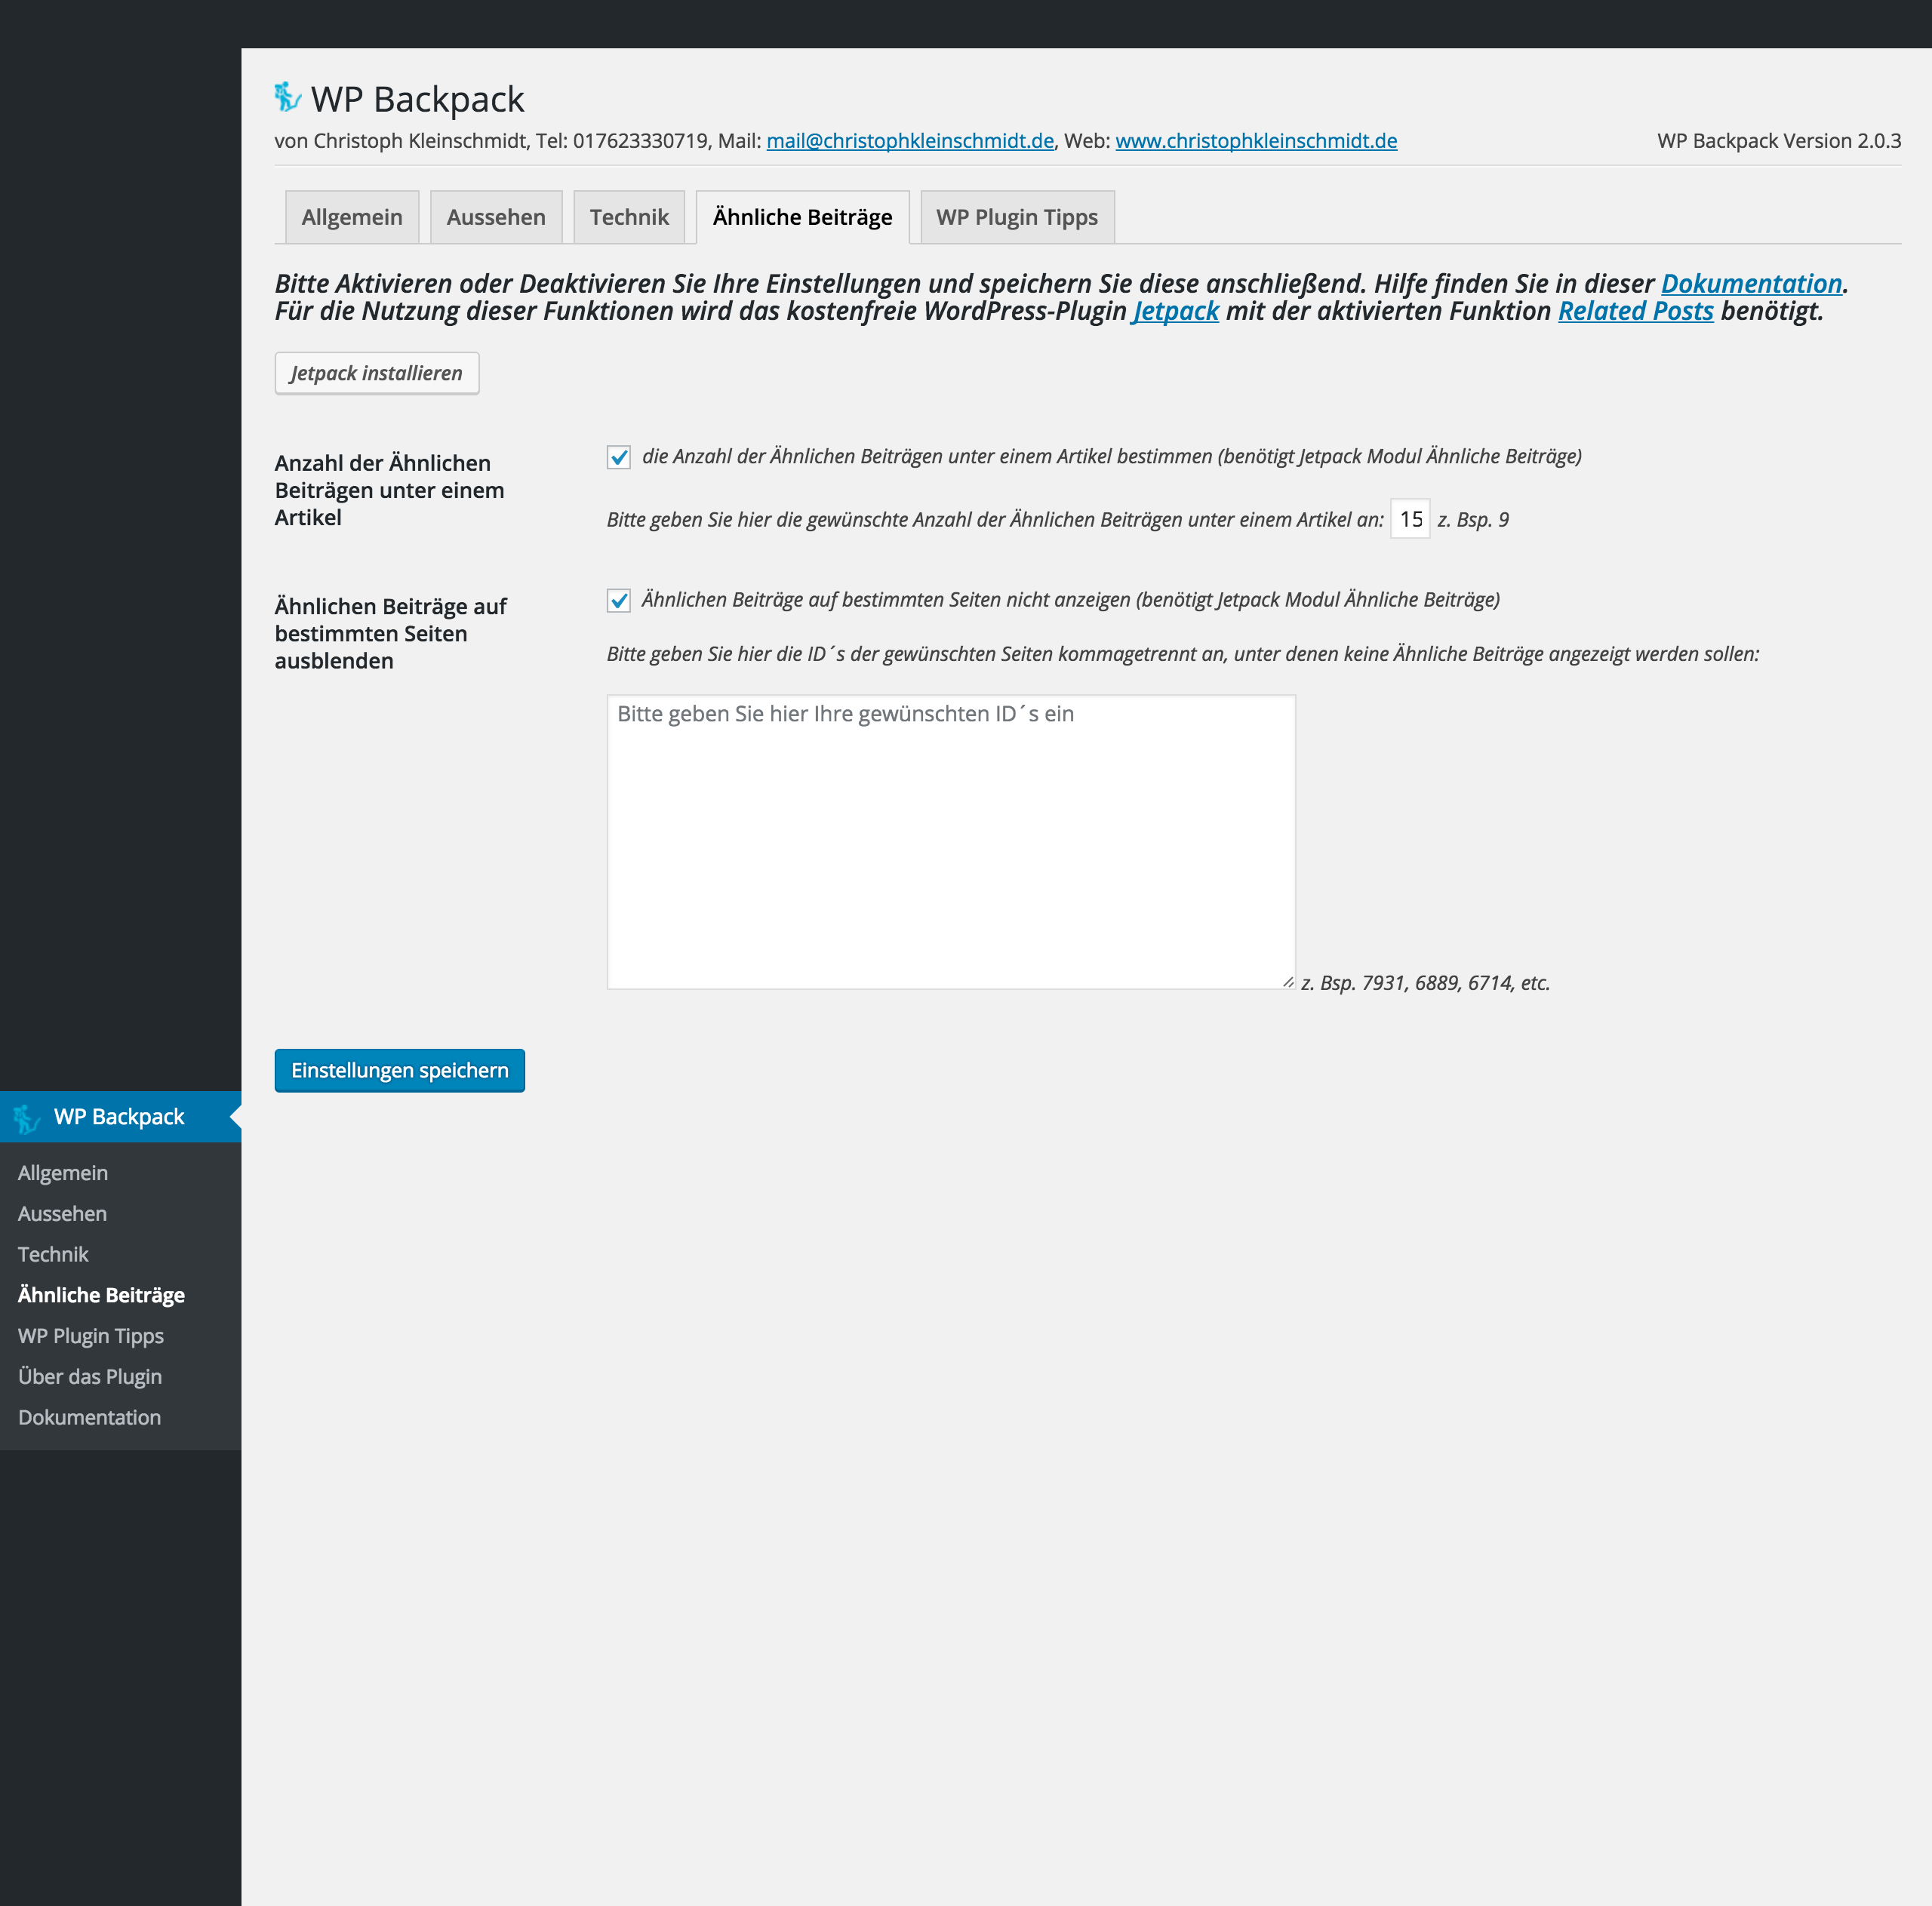Click the 'z. Bsp. 7931, 6889, 6714, etc.' hint

[x=1425, y=983]
